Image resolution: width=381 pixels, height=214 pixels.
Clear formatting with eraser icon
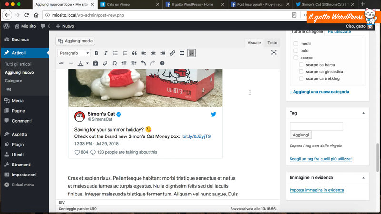[105, 63]
